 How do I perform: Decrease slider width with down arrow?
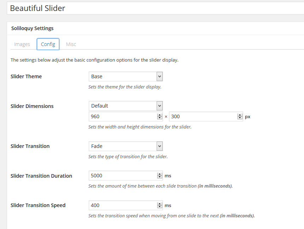coord(159,118)
